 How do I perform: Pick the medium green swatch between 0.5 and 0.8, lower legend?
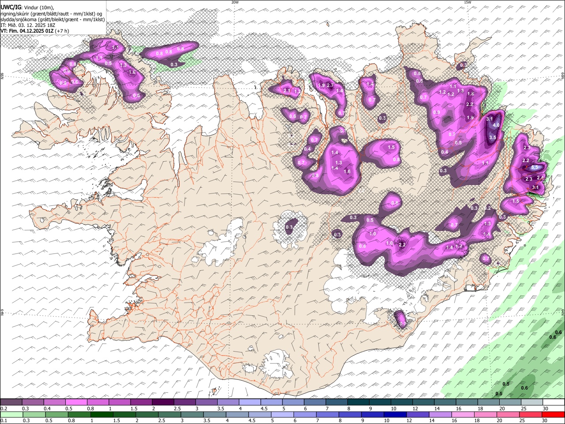point(57,414)
